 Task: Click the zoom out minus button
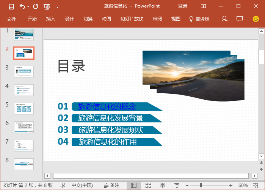pos(187,185)
